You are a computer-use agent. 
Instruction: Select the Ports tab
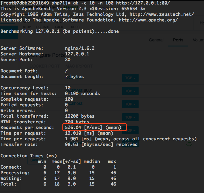(178, 40)
